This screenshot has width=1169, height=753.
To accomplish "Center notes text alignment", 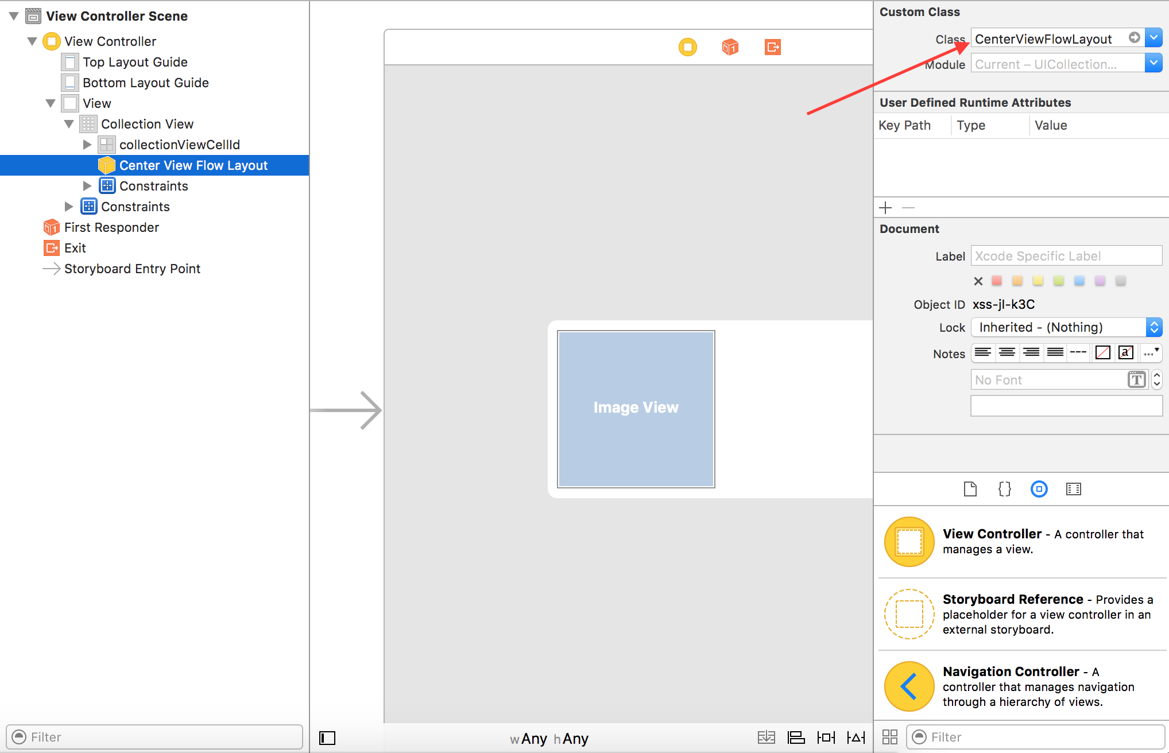I will pos(1007,352).
